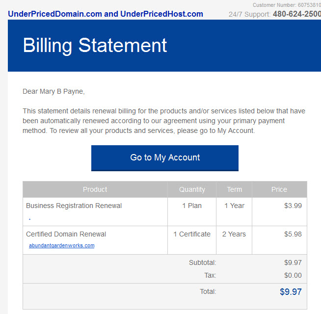Click the Tax amount $0.00
Image resolution: width=321 pixels, height=314 pixels.
(293, 275)
